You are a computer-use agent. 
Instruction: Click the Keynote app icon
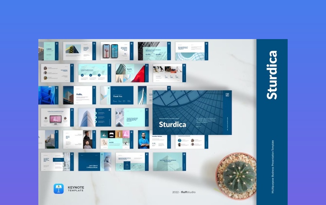(x=59, y=189)
